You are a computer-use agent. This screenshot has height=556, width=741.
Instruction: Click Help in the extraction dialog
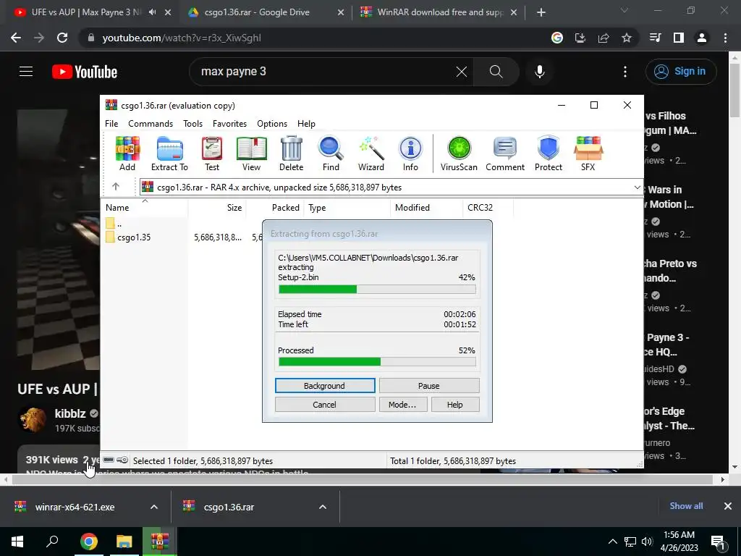point(455,405)
